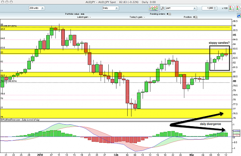Screen dimensions: 241x156
Task: Click the Pending orders label
Action: [159, 14]
